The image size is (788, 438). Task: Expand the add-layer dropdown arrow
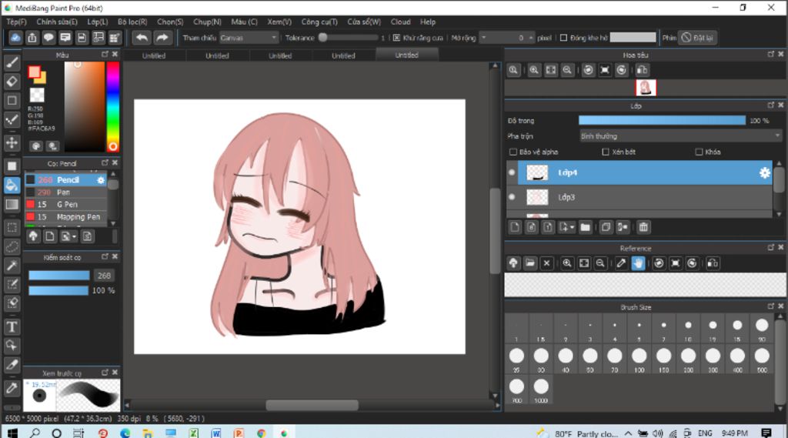point(572,227)
